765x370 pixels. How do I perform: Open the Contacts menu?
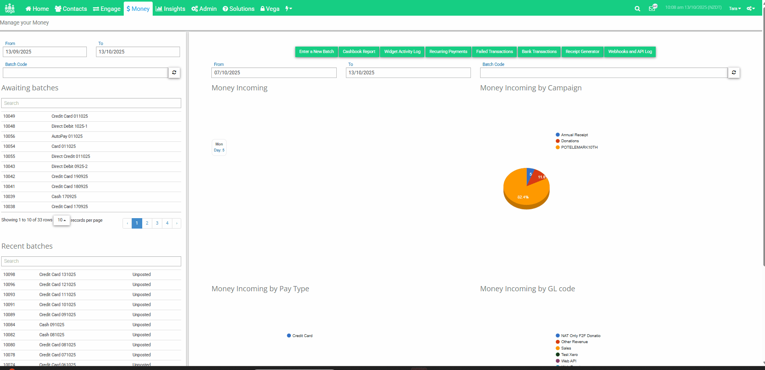click(x=71, y=8)
